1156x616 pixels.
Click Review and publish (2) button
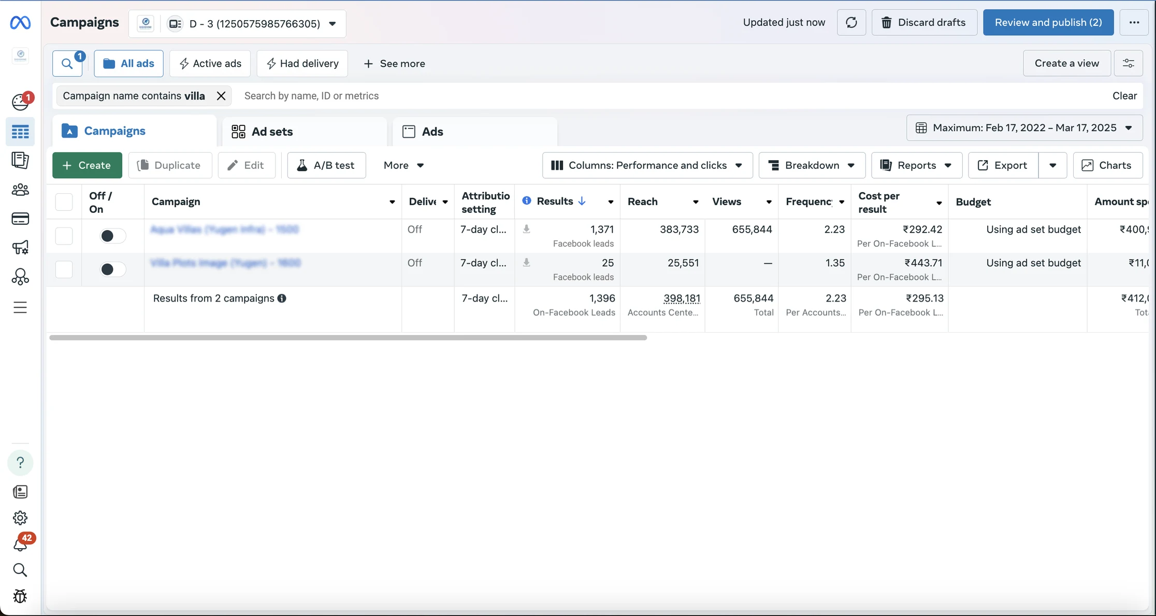click(x=1048, y=22)
